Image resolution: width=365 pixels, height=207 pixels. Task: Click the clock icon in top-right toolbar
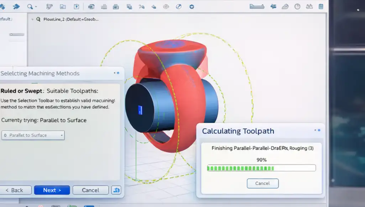(297, 6)
